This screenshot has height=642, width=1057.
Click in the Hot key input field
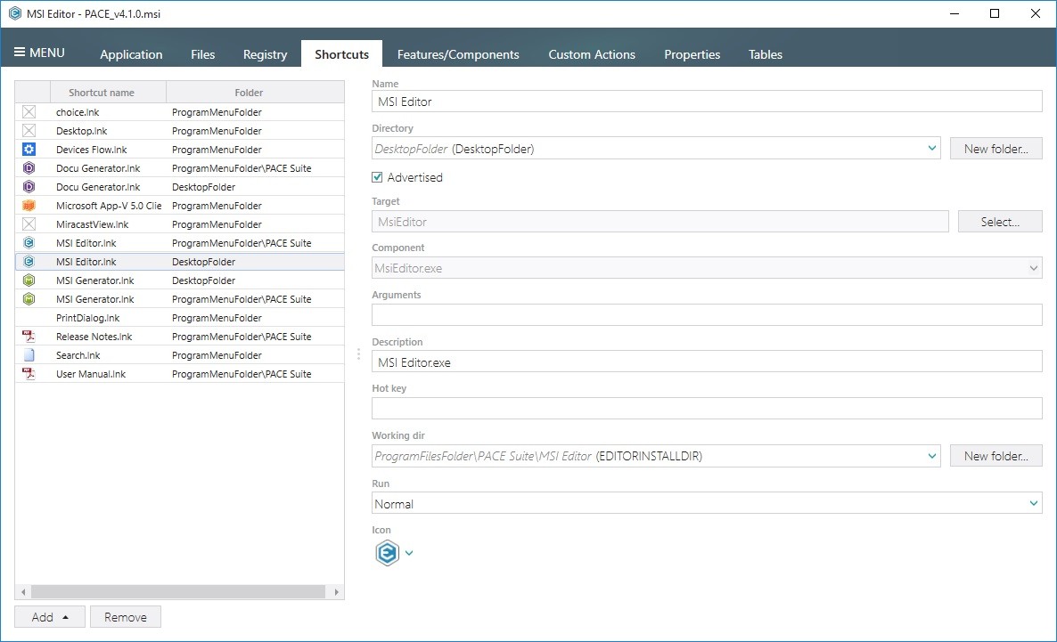pos(707,408)
